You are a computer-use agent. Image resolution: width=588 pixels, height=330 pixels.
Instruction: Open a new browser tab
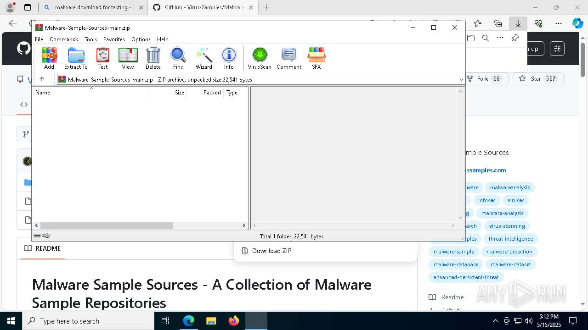click(x=266, y=7)
